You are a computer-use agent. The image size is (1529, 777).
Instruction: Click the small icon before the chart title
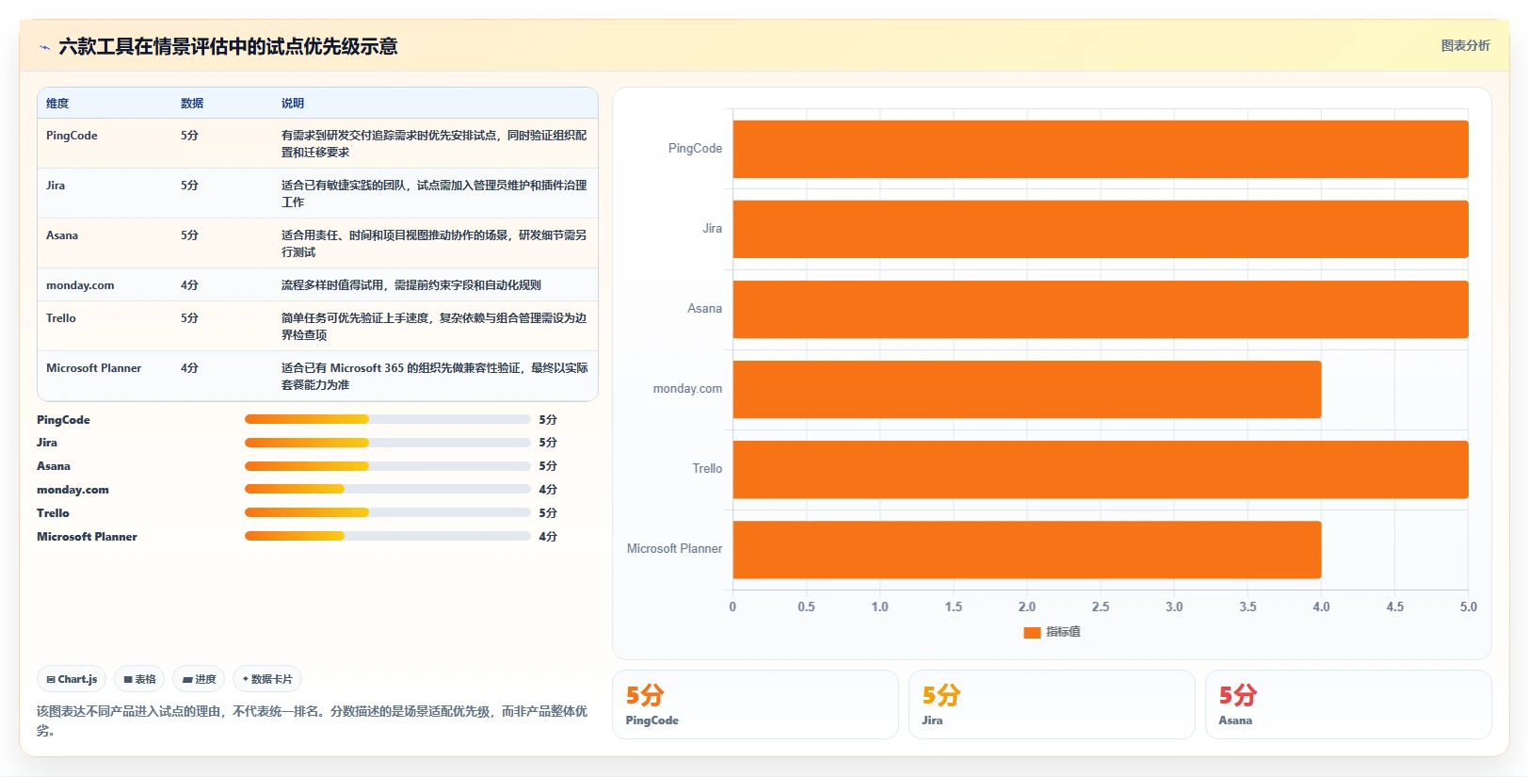44,47
